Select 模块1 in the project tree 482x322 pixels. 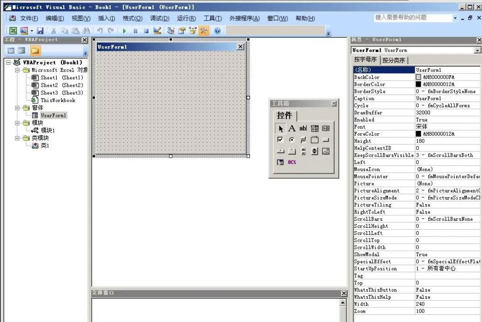(x=47, y=130)
